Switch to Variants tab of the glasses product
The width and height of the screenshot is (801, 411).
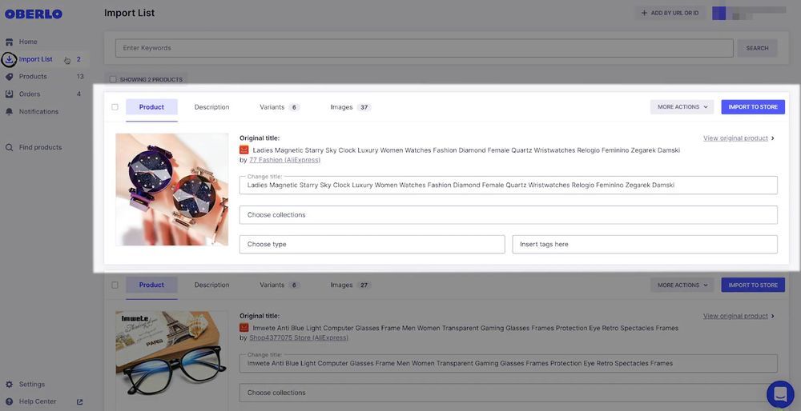[x=280, y=285]
